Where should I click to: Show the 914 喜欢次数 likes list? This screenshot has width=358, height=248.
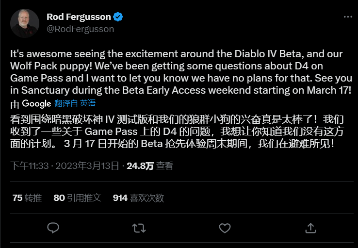pos(138,198)
